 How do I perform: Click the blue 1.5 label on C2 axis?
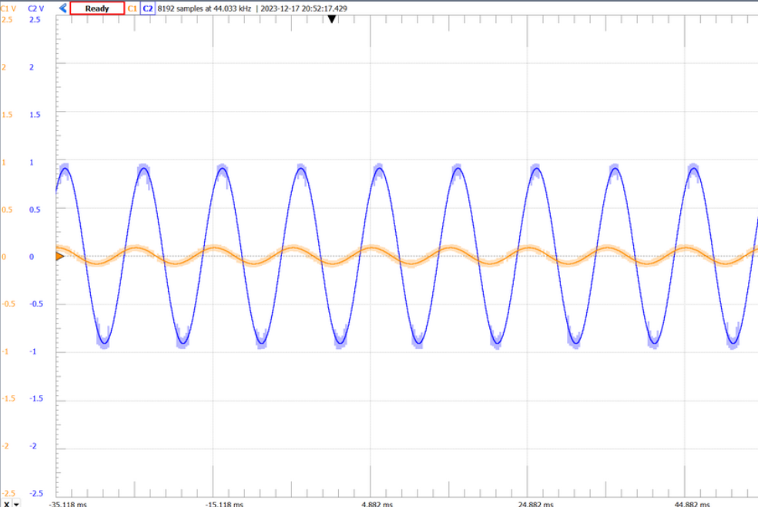[34, 114]
